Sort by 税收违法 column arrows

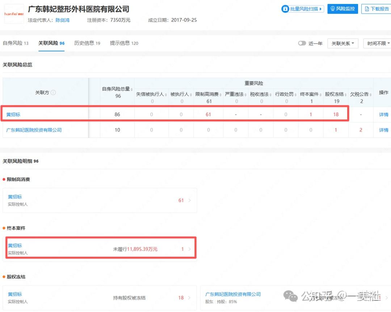(270, 94)
